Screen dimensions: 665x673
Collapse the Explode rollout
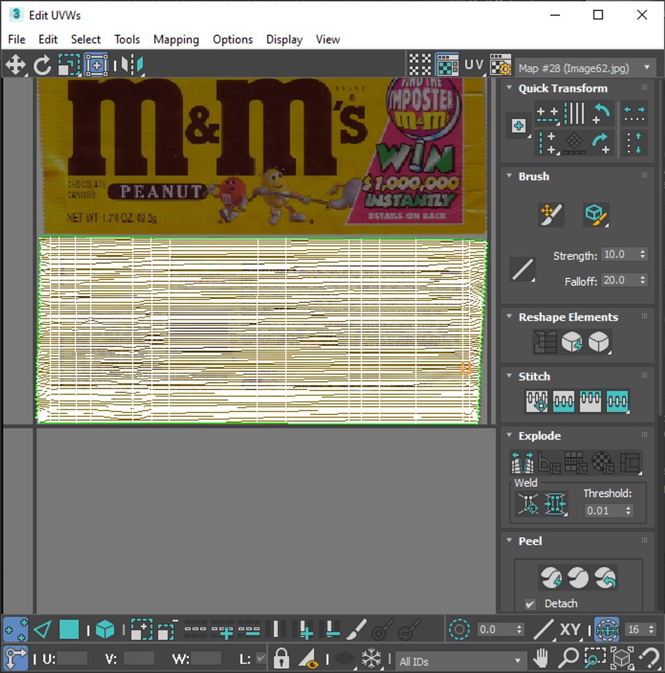(509, 435)
